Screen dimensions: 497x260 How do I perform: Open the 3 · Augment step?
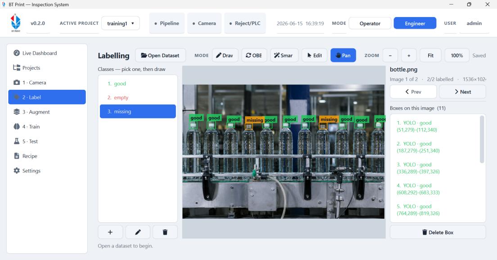[x=47, y=112]
